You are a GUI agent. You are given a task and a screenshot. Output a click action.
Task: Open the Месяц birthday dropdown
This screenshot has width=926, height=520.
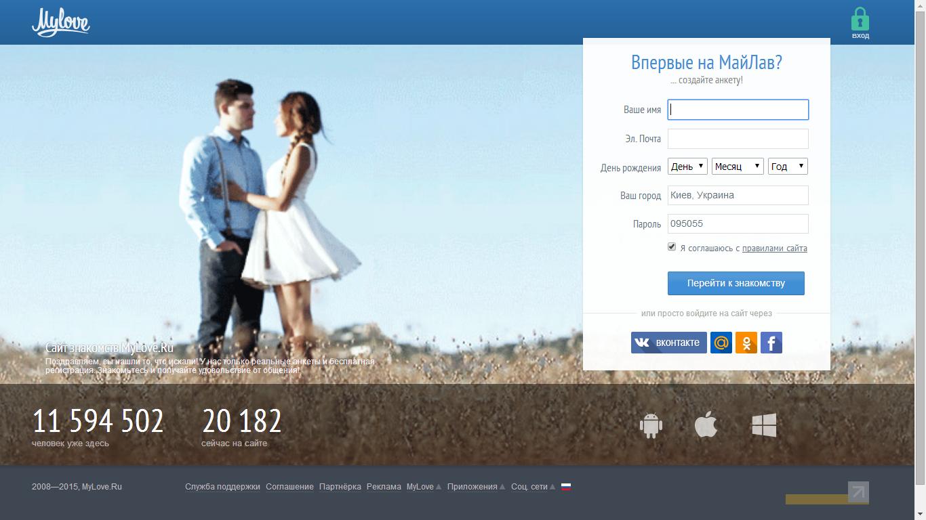coord(738,167)
